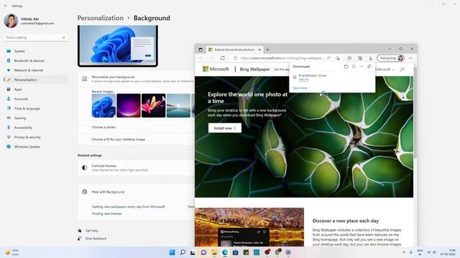Open the Apps settings category
This screenshot has width=460, height=258.
pos(18,90)
